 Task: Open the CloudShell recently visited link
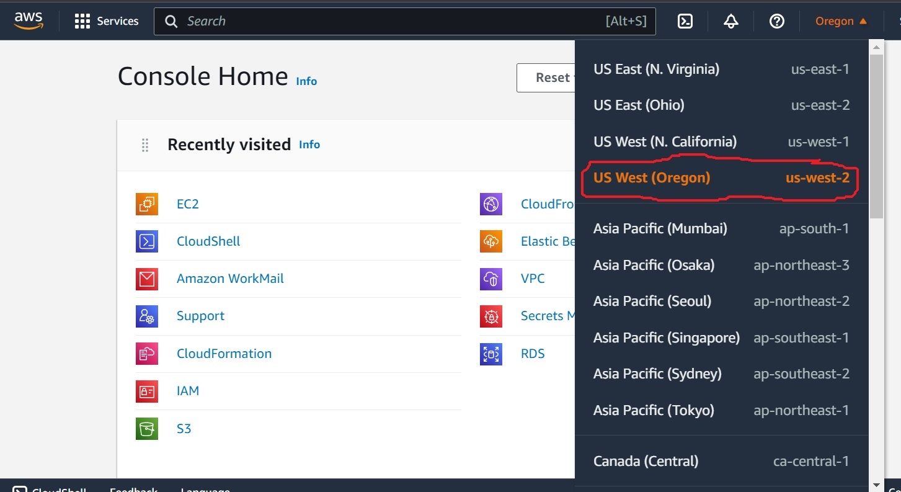[x=208, y=241]
